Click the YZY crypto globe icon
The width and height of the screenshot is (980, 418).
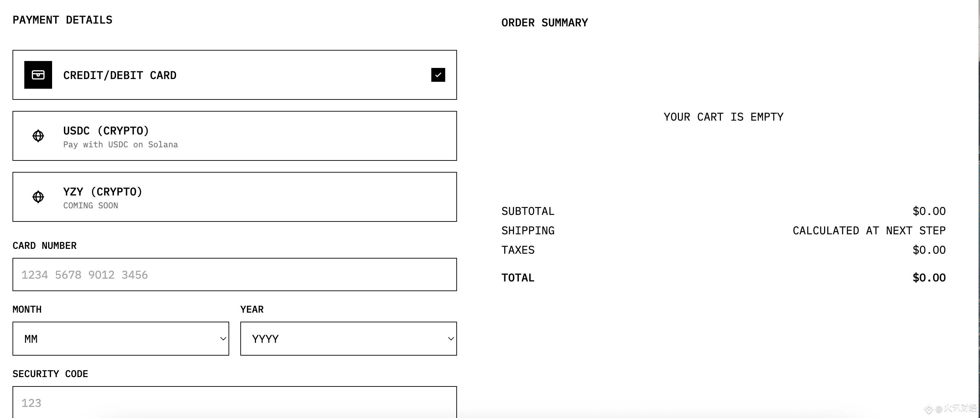click(x=38, y=197)
